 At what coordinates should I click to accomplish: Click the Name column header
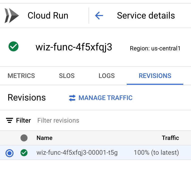[x=44, y=138]
